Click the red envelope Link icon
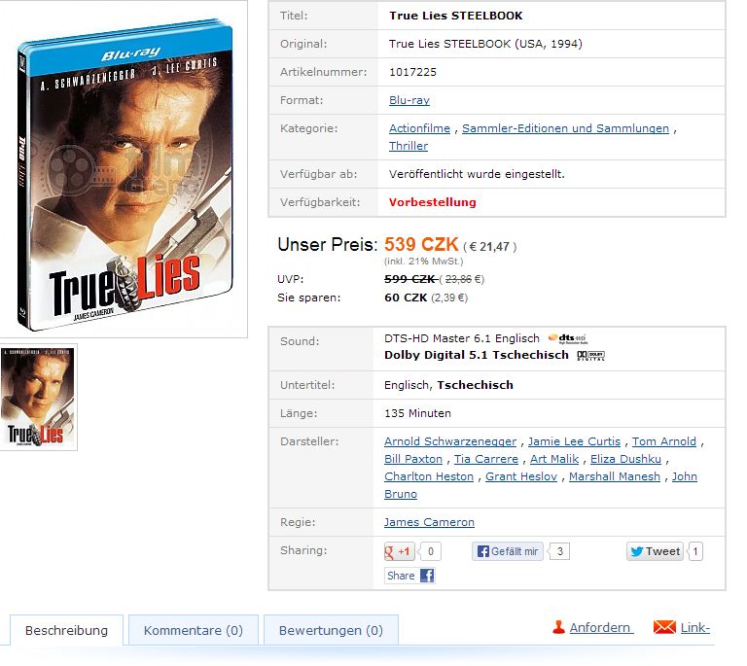Screen dimensions: 747x666 pyautogui.click(x=664, y=627)
